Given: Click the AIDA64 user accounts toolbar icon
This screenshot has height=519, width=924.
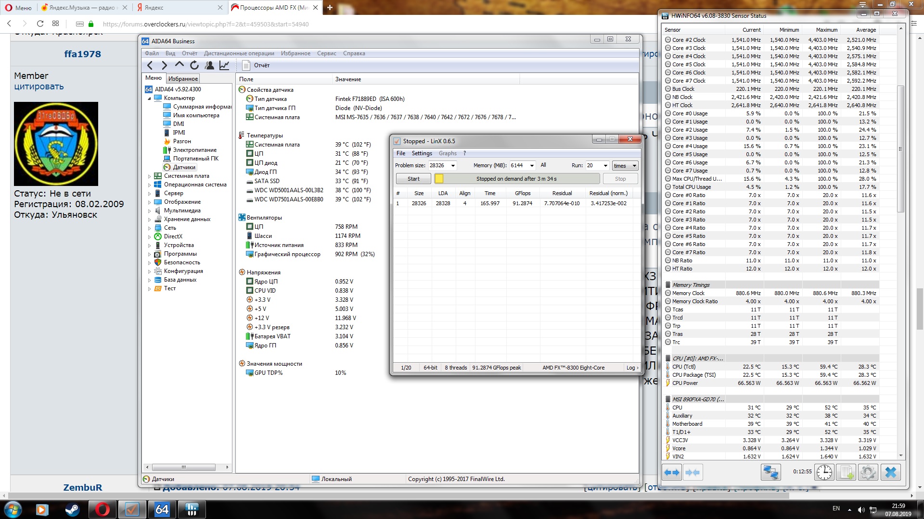Looking at the screenshot, I should tap(209, 65).
